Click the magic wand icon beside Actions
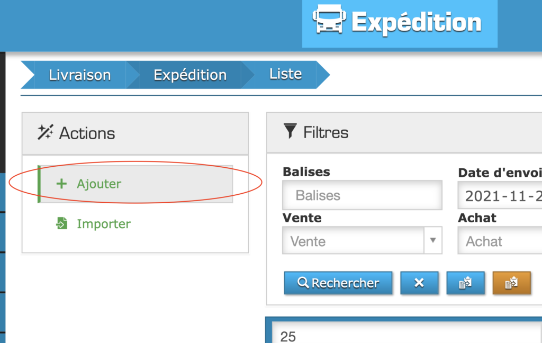This screenshot has height=343, width=542. [45, 132]
